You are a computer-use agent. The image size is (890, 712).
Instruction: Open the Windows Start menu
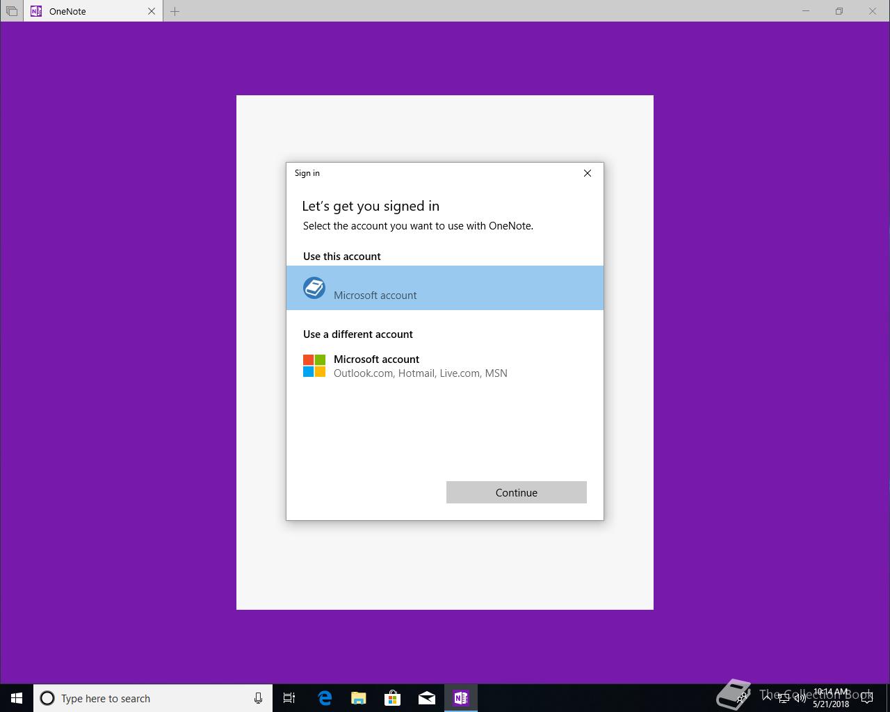[x=17, y=698]
